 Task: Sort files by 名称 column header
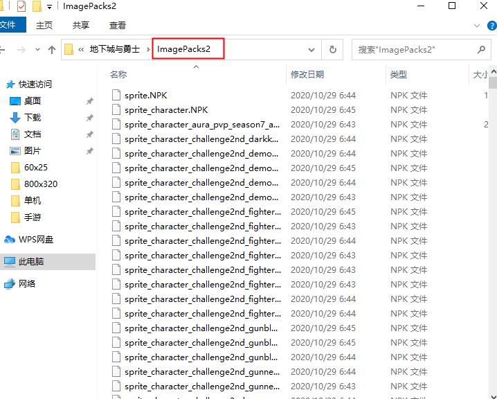point(118,74)
